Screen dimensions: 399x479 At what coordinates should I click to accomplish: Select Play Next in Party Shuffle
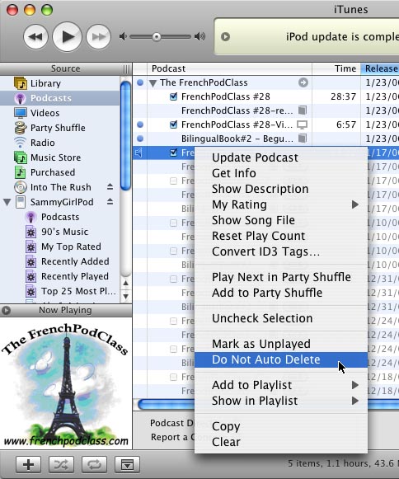pos(281,277)
